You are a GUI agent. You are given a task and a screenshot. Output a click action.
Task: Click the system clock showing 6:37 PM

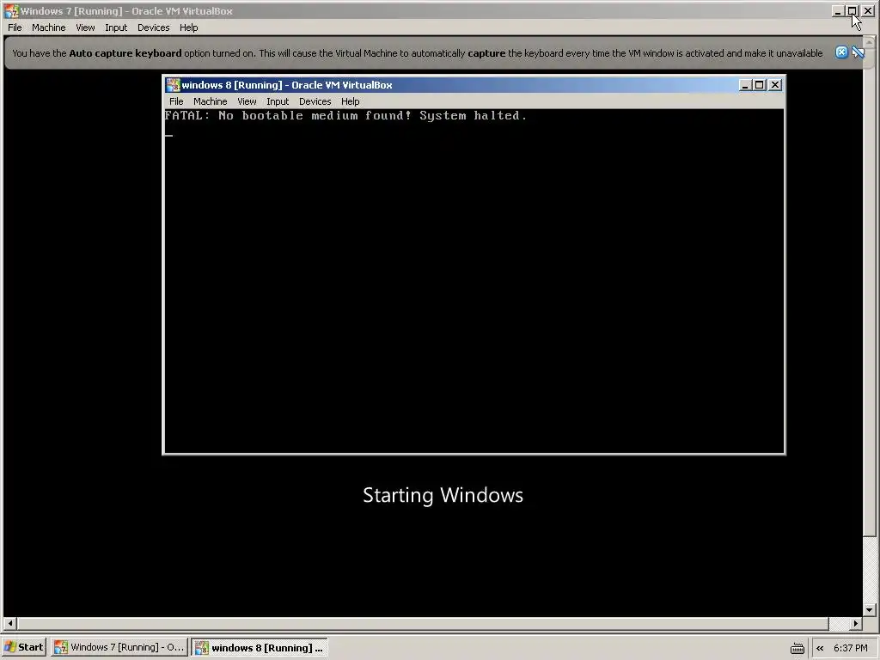850,648
